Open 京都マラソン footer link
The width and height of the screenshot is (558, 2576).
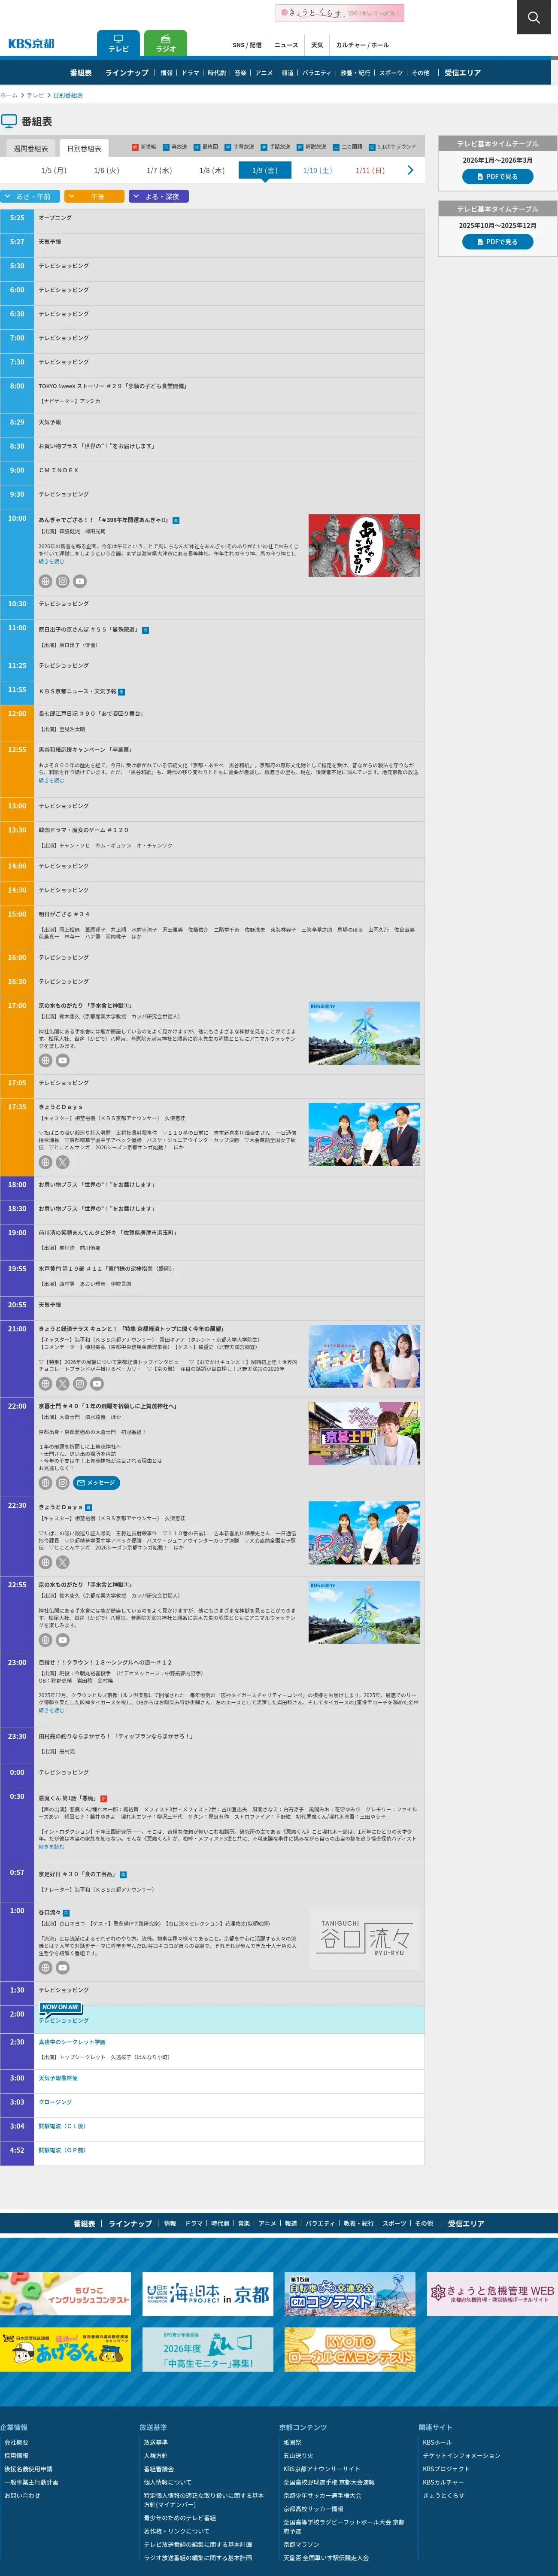(301, 2544)
